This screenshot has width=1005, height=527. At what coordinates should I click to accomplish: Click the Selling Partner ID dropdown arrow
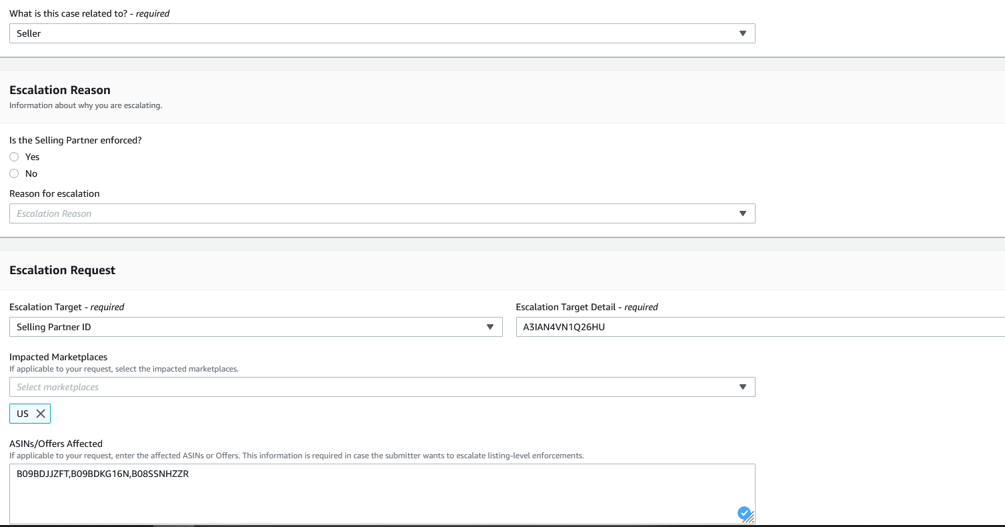tap(490, 327)
